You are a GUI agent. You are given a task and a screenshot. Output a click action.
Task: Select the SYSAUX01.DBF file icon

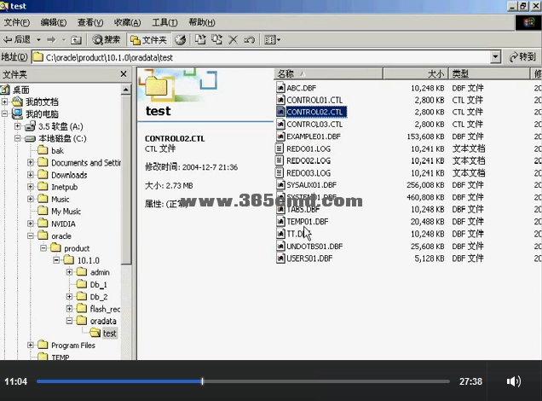click(x=280, y=185)
